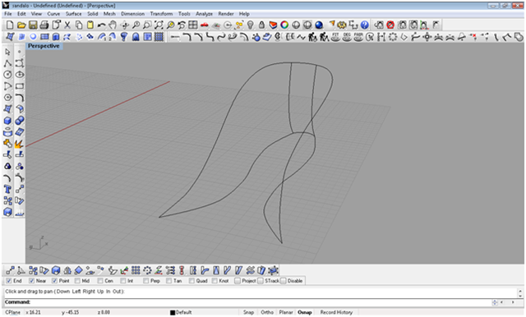Toggle the Near osnap checkbox
Image resolution: width=526 pixels, height=317 pixels.
(x=31, y=281)
